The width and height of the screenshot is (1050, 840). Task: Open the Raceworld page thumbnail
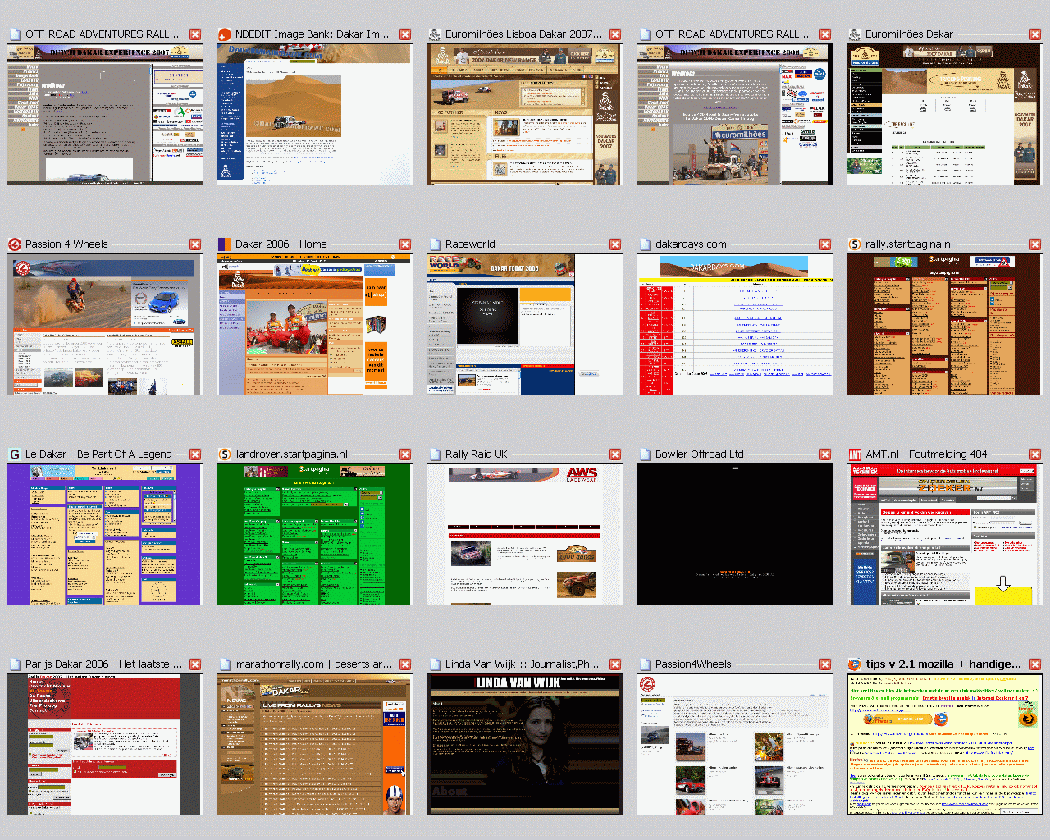(x=525, y=325)
